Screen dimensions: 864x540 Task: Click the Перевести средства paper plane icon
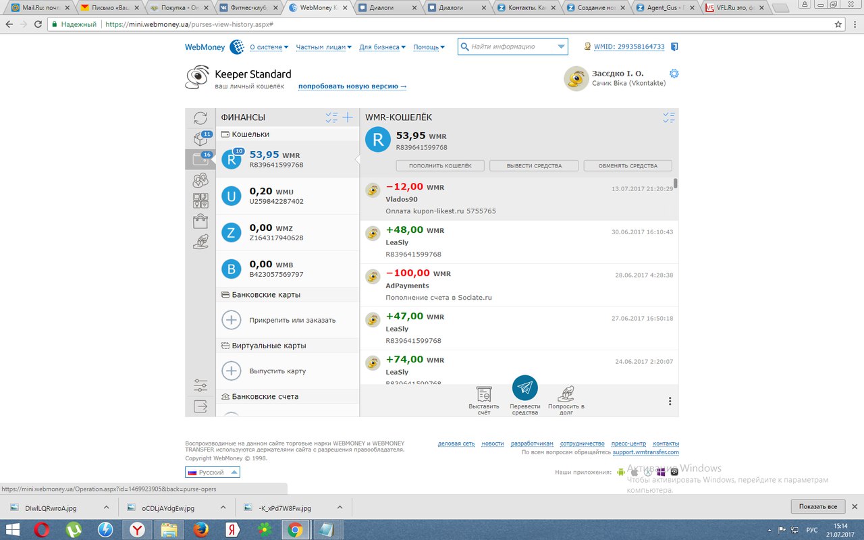tap(525, 388)
